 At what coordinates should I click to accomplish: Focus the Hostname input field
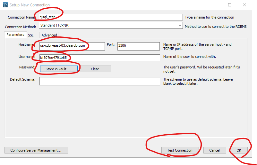72,46
